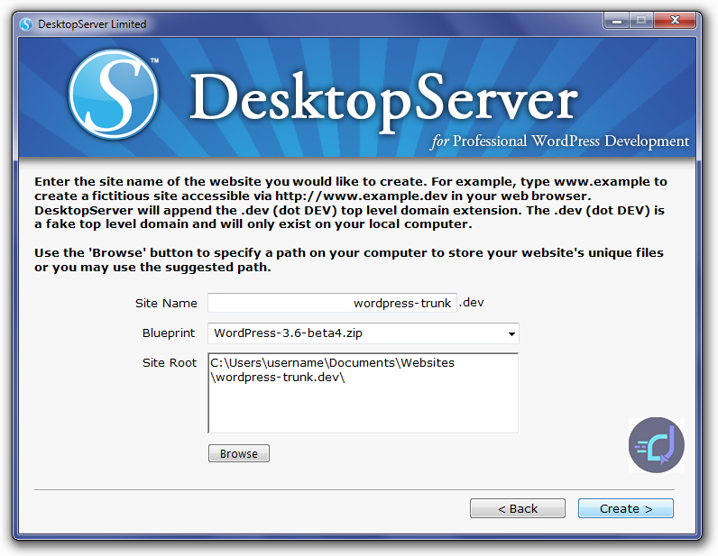Maximize the DesktopServer window
The image size is (718, 556).
pyautogui.click(x=641, y=21)
